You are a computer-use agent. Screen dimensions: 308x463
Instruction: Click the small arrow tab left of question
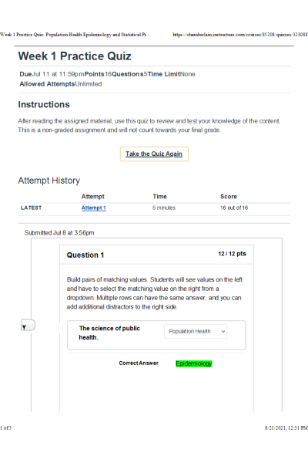click(28, 325)
